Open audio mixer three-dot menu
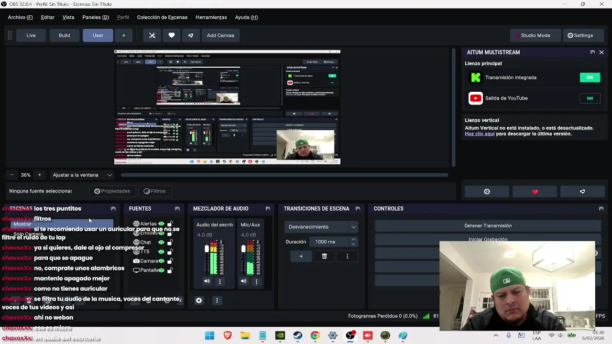 tap(217, 301)
